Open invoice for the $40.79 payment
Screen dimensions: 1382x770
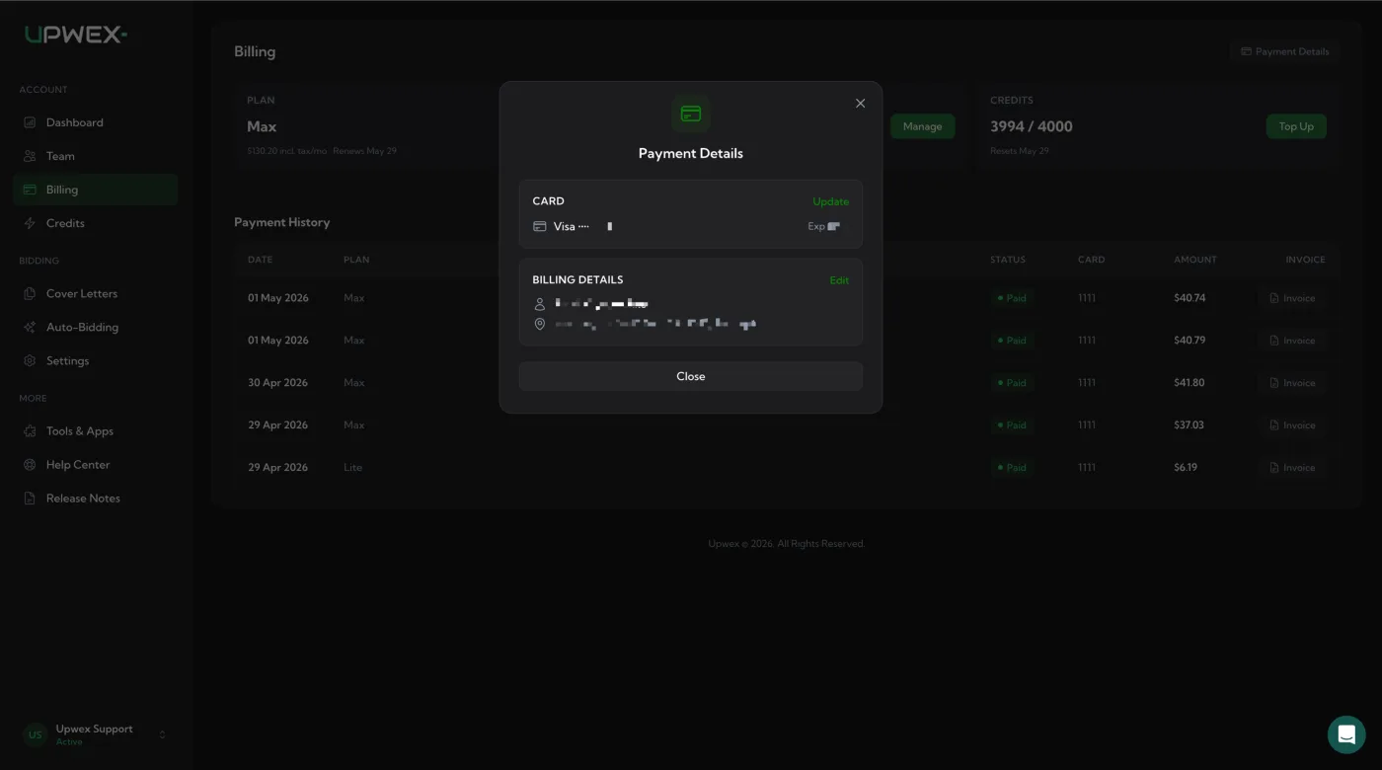(1292, 341)
